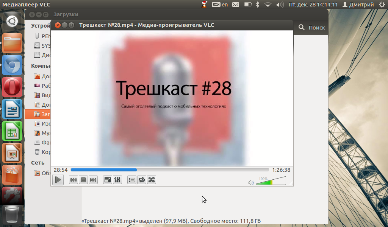Jump to previous track in VLC
This screenshot has height=227, width=388.
[x=74, y=180]
